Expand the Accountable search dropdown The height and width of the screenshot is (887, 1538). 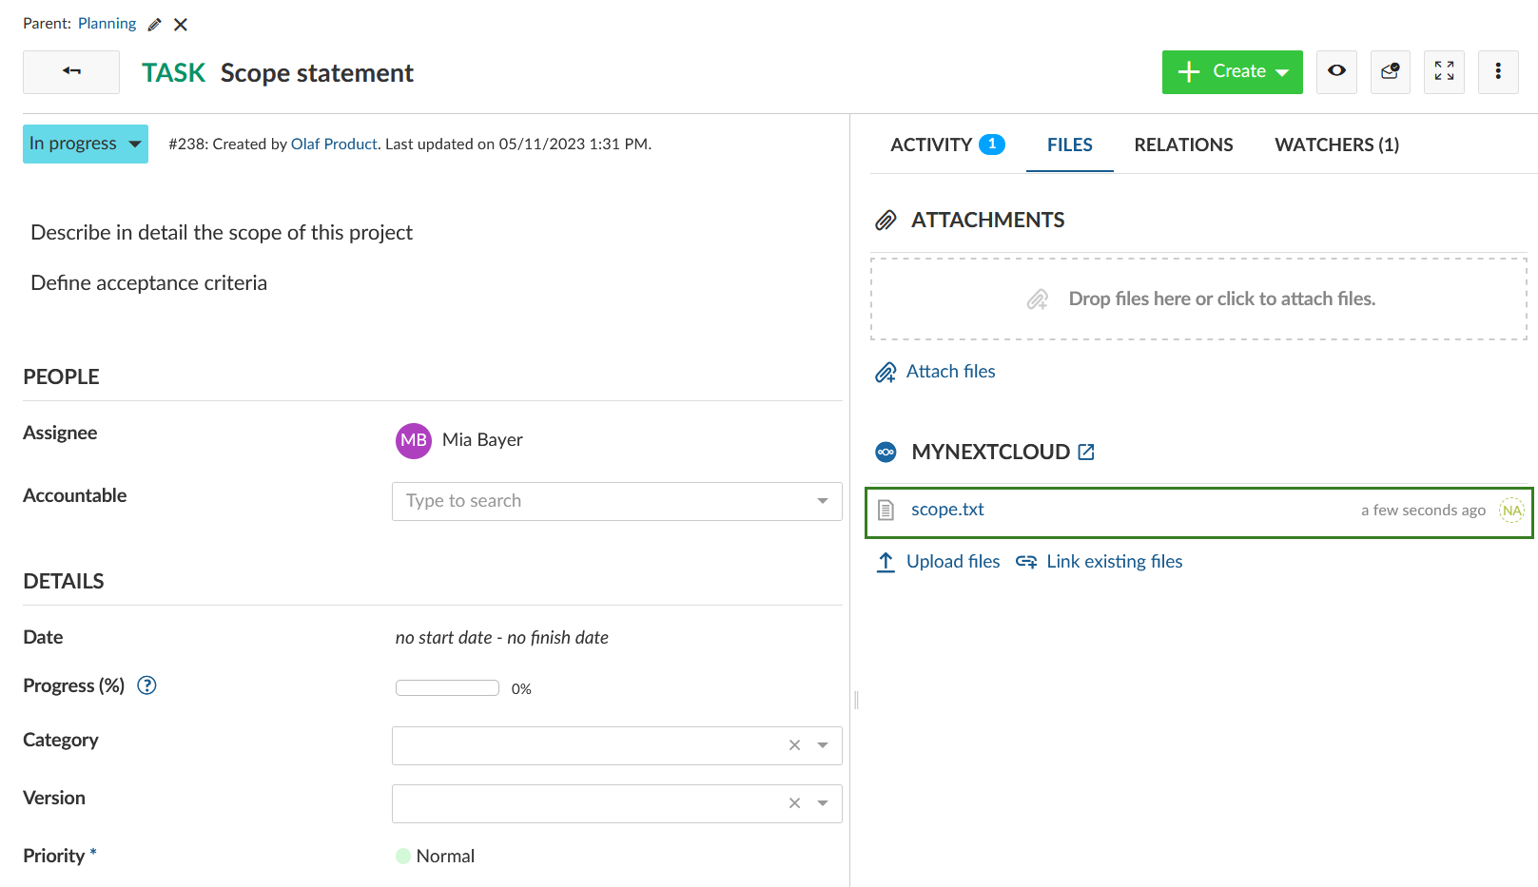pos(822,501)
